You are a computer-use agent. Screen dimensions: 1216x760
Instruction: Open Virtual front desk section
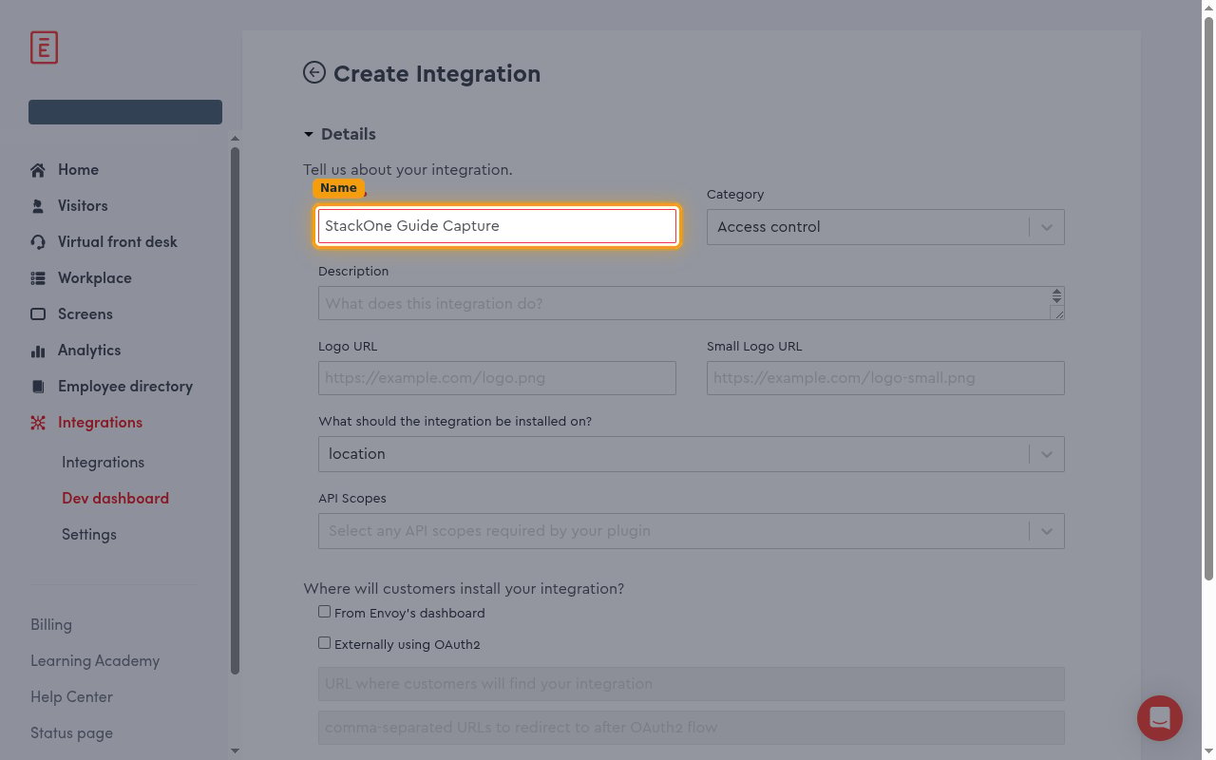(x=117, y=242)
